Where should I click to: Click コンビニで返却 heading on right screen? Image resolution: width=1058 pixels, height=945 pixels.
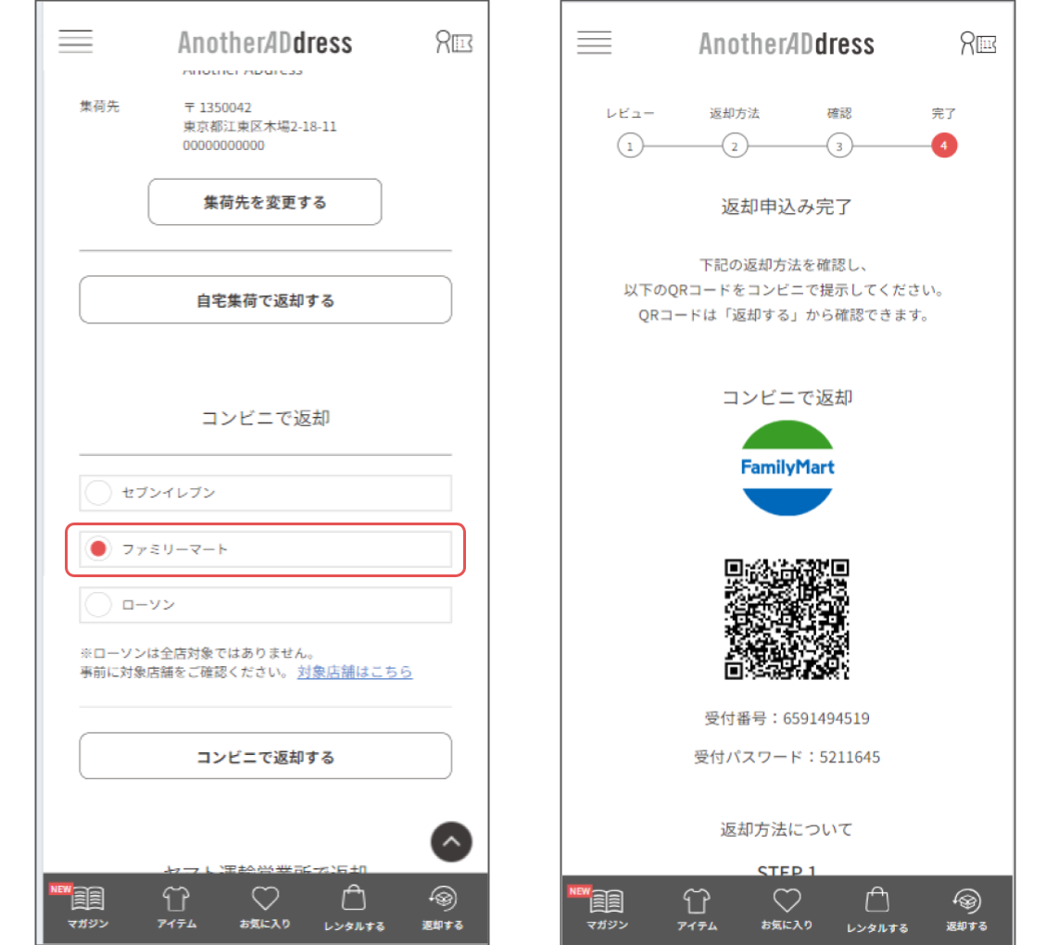click(x=787, y=397)
